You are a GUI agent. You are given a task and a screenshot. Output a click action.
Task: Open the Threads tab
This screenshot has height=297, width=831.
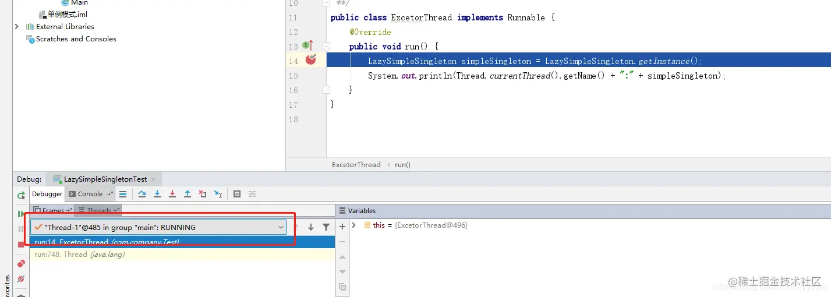98,210
